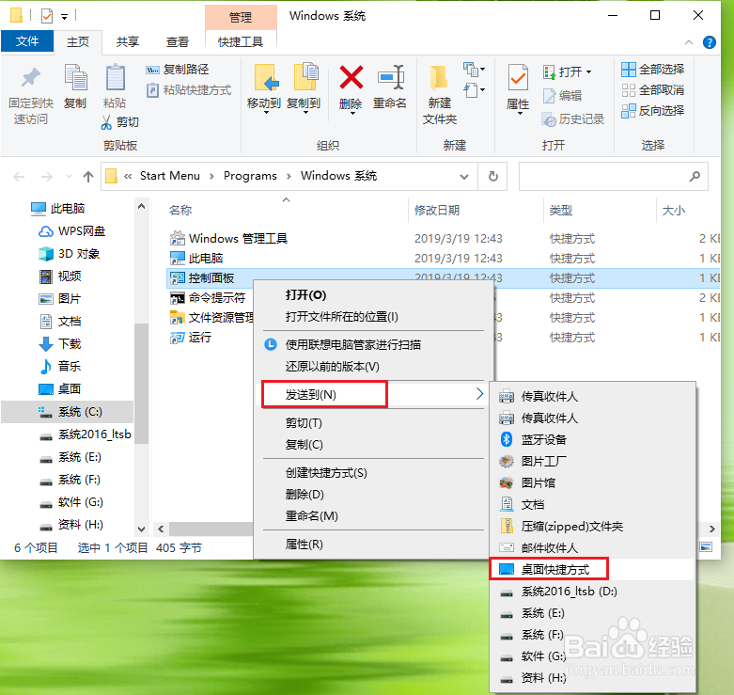Open the Quick Access Toolbar customize dropdown
Image resolution: width=734 pixels, height=695 pixels.
coord(65,16)
